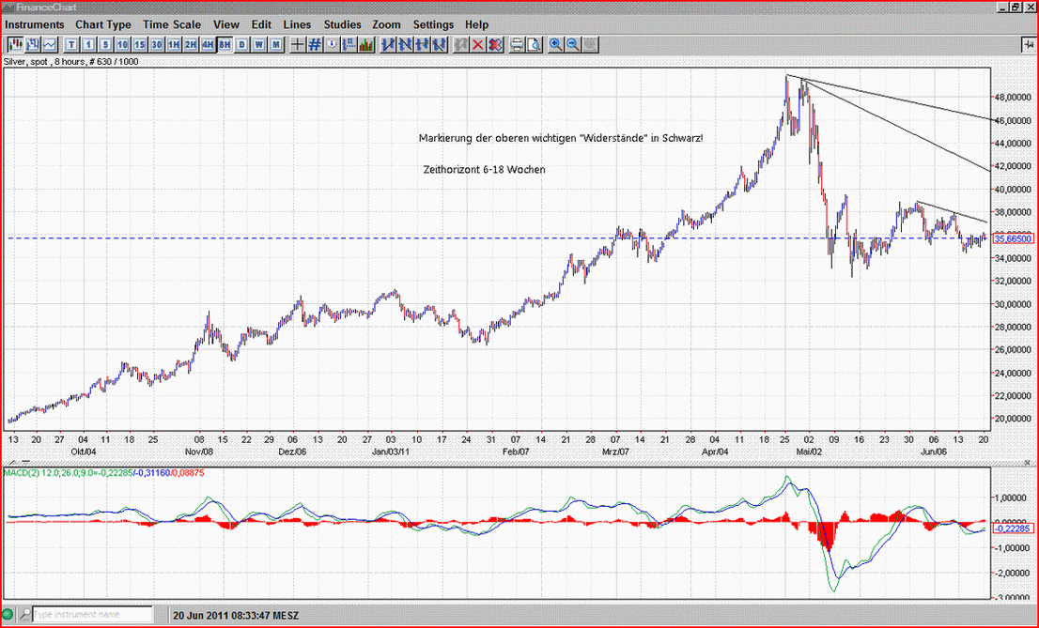Click the -0,22285 MACD value label

[1013, 528]
